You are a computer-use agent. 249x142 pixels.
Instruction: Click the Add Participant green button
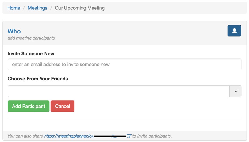29,106
